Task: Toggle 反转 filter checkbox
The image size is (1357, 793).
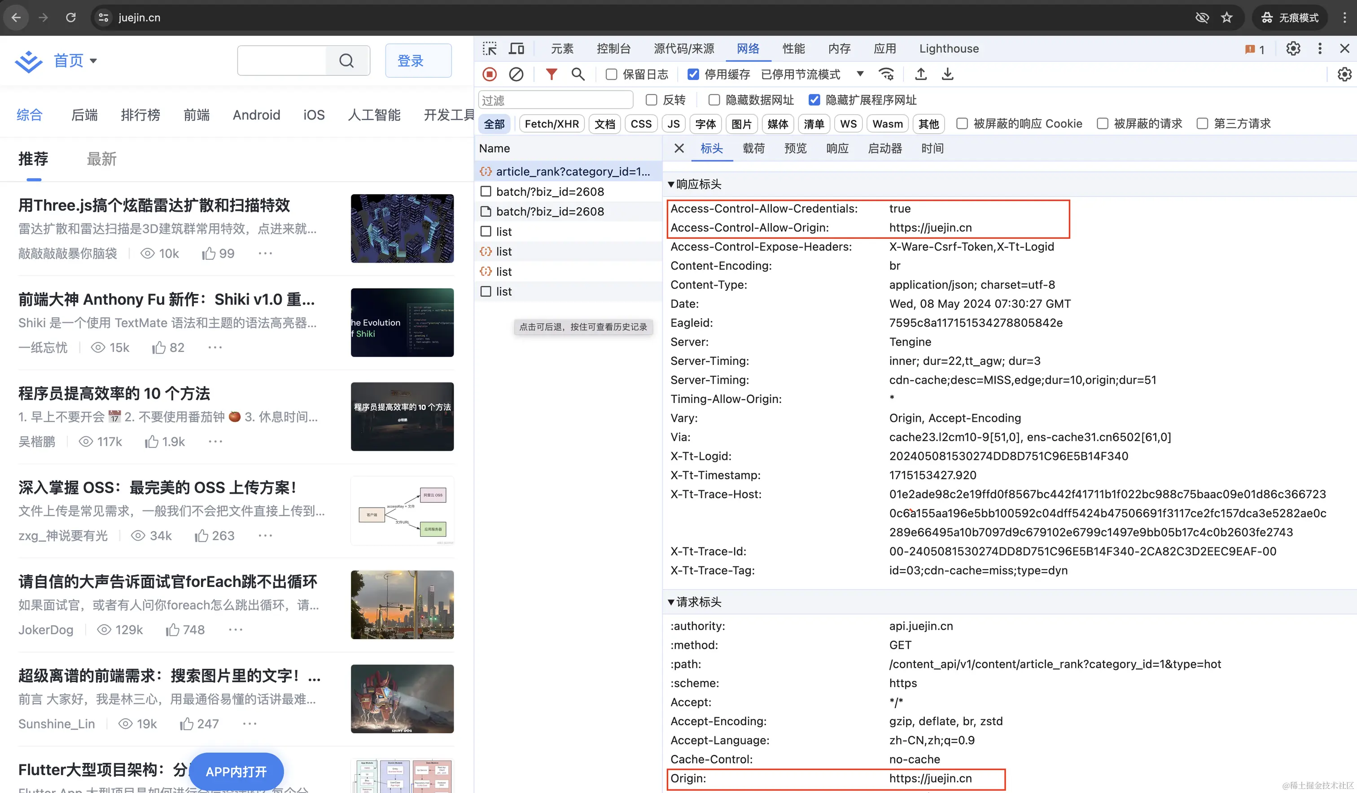Action: click(x=652, y=100)
